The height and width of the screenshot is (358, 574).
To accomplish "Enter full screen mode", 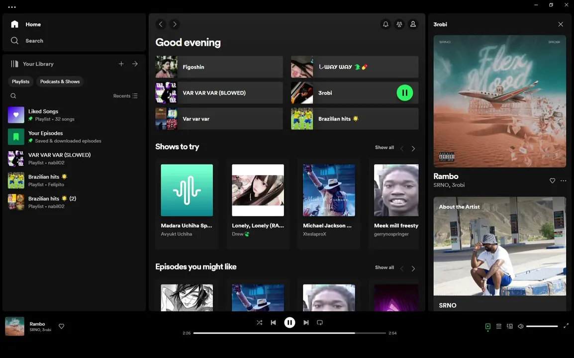I will coord(566,326).
